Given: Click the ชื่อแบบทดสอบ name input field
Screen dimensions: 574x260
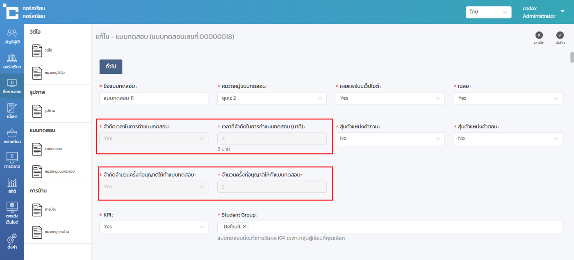Looking at the screenshot, I should tap(153, 98).
